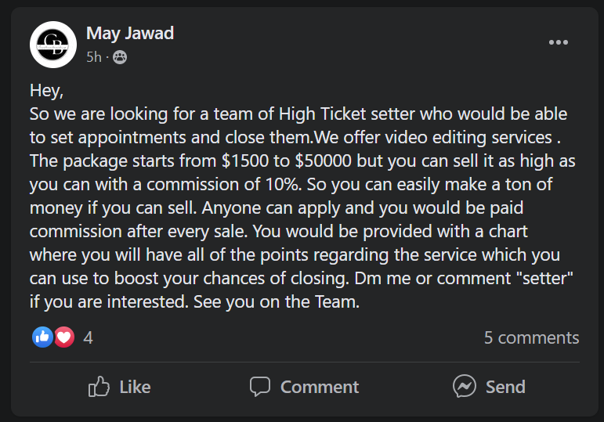
Task: Click the blue thumbs-up reaction icon
Action: pos(42,337)
